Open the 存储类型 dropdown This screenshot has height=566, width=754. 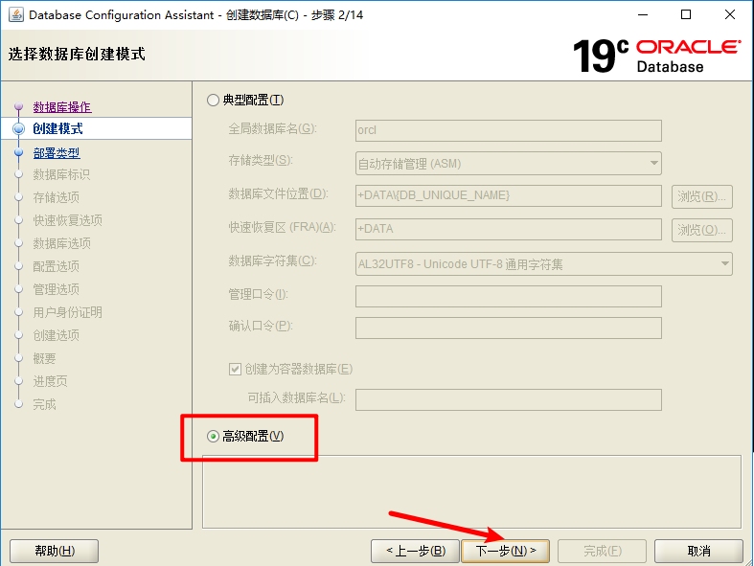508,163
